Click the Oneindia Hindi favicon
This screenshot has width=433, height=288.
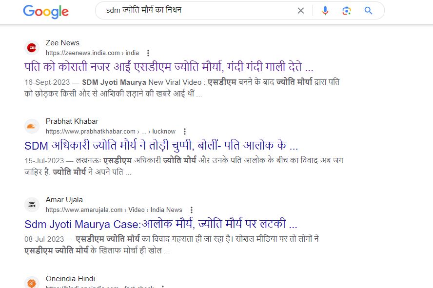(x=32, y=283)
